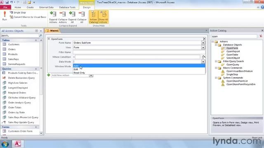Click the navigation search magnifier icon
This screenshot has height=148, width=264.
click(x=40, y=36)
